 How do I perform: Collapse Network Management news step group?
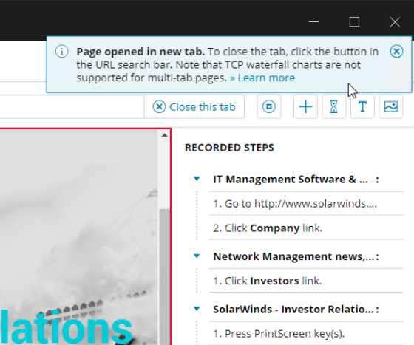[x=197, y=256]
